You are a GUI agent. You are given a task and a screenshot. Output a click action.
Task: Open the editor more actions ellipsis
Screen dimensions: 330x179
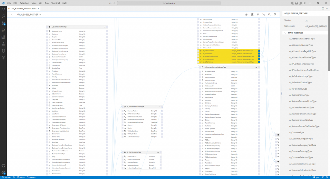[x=327, y=9]
